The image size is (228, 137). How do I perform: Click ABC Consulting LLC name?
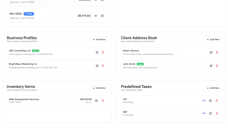point(20,51)
